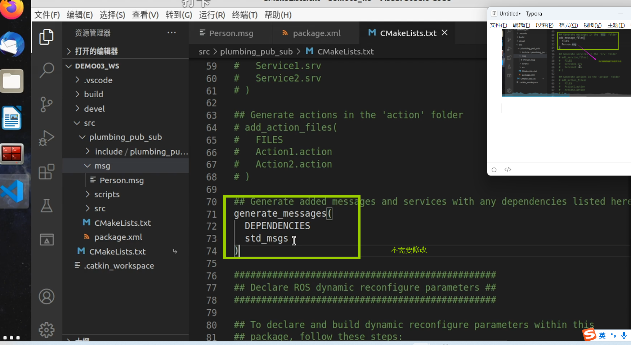The width and height of the screenshot is (631, 345).
Task: Open the Source Control view
Action: tap(46, 105)
